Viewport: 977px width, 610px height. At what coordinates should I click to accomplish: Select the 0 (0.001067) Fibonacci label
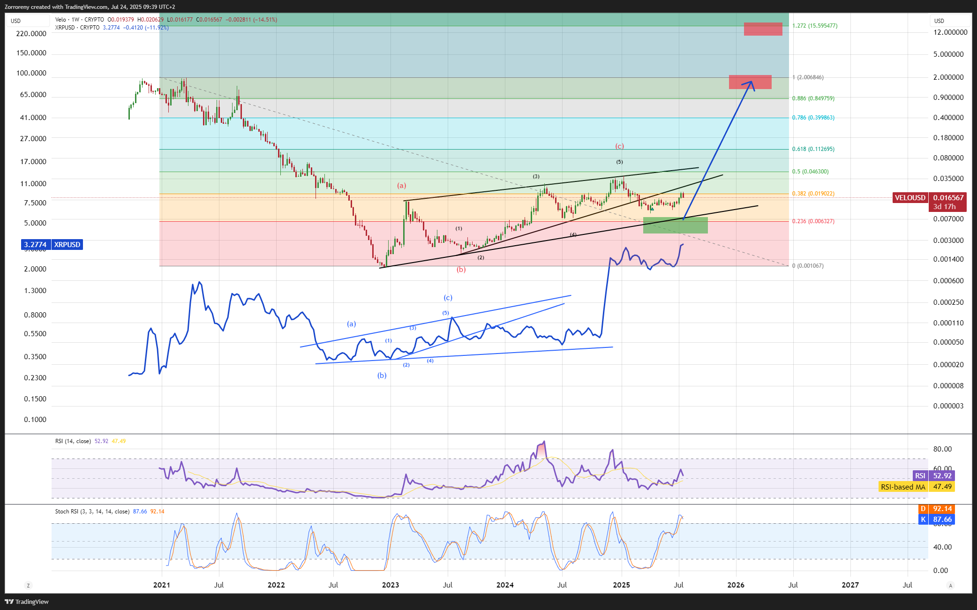point(808,266)
